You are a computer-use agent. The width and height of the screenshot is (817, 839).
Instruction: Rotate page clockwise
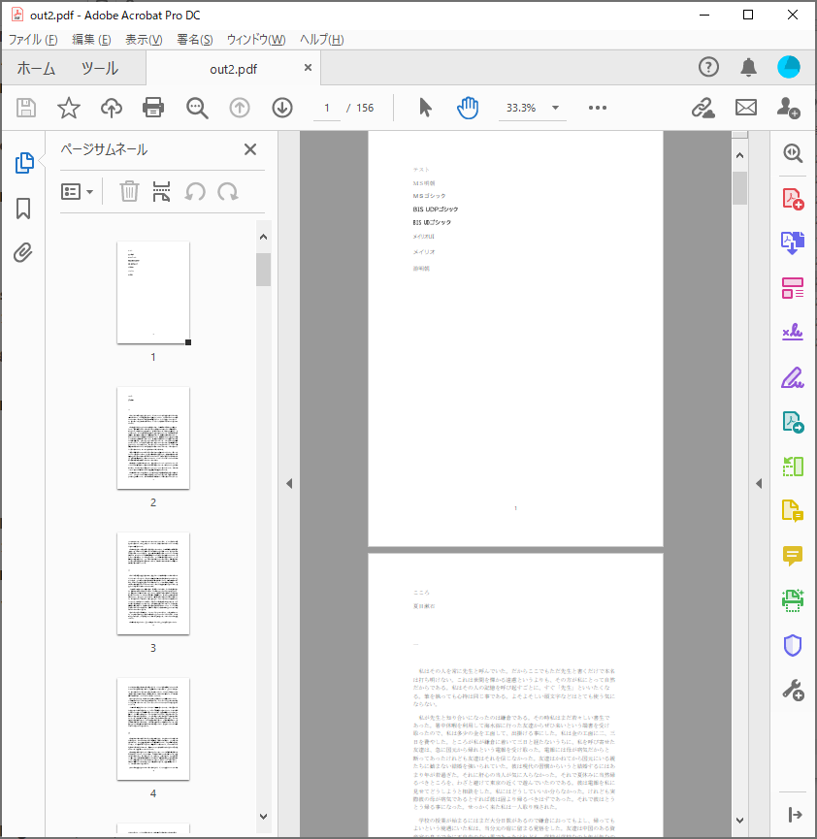[228, 191]
